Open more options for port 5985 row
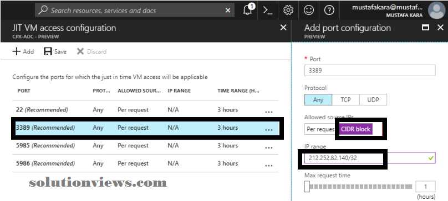 [x=268, y=148]
